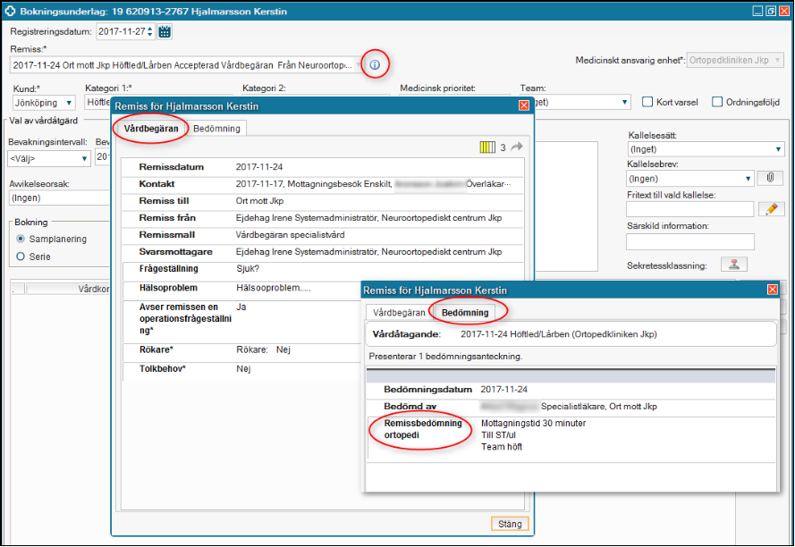Click the pencil icon for Fritext
Image resolution: width=795 pixels, height=547 pixels.
tap(769, 209)
